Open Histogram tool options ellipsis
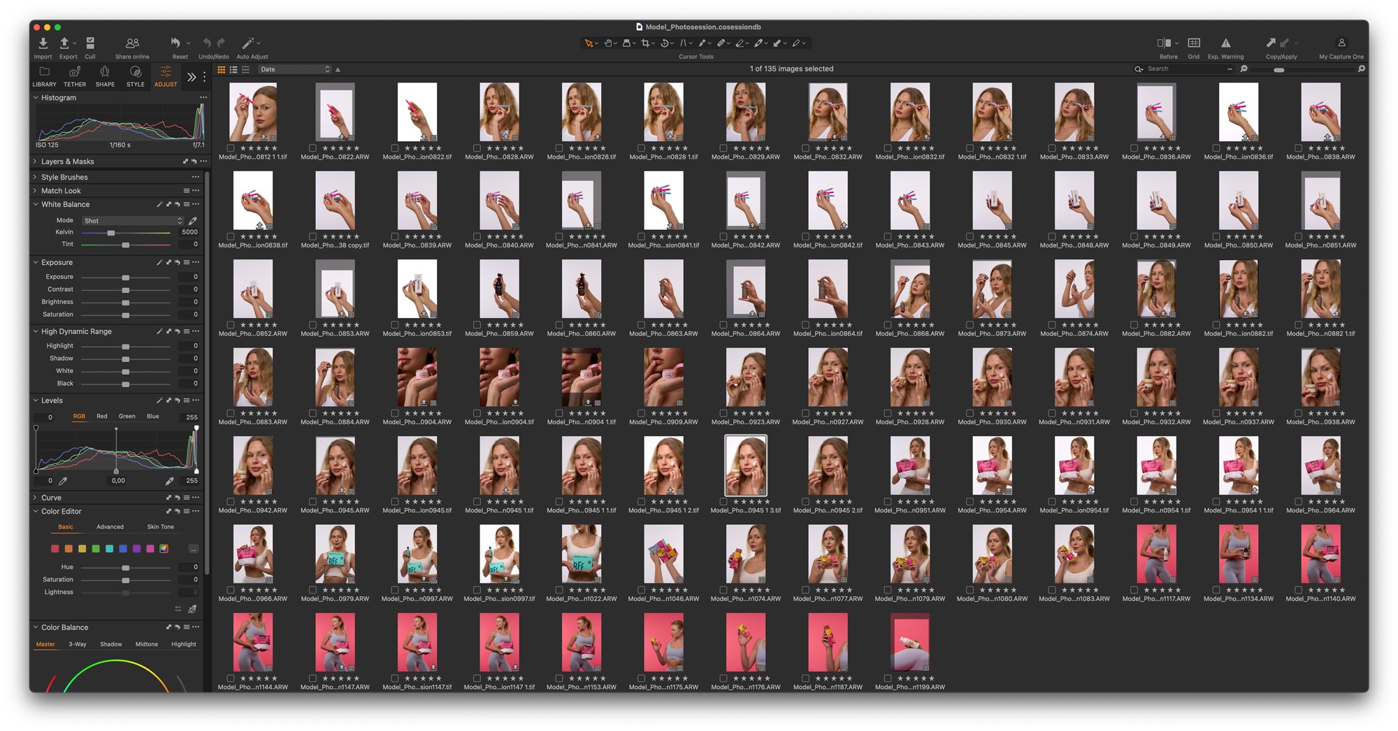Viewport: 1398px width, 731px height. [x=203, y=98]
